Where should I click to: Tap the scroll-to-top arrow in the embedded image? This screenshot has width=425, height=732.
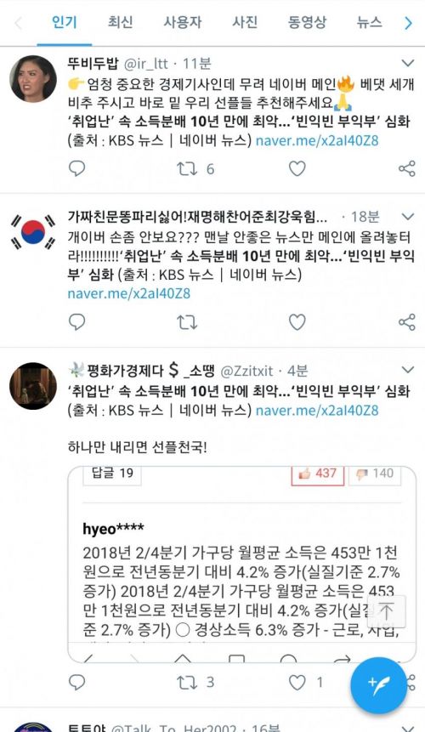386,611
